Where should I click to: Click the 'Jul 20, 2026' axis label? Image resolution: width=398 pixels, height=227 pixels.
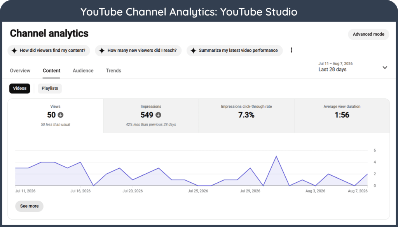tap(133, 191)
